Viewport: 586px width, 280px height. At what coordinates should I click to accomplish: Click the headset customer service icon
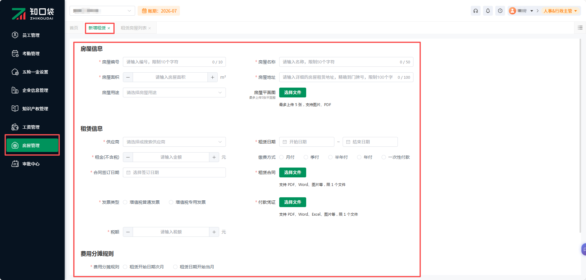(476, 11)
